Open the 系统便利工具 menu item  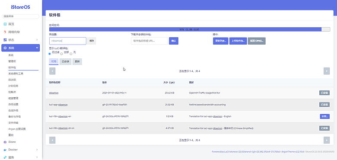(16, 74)
